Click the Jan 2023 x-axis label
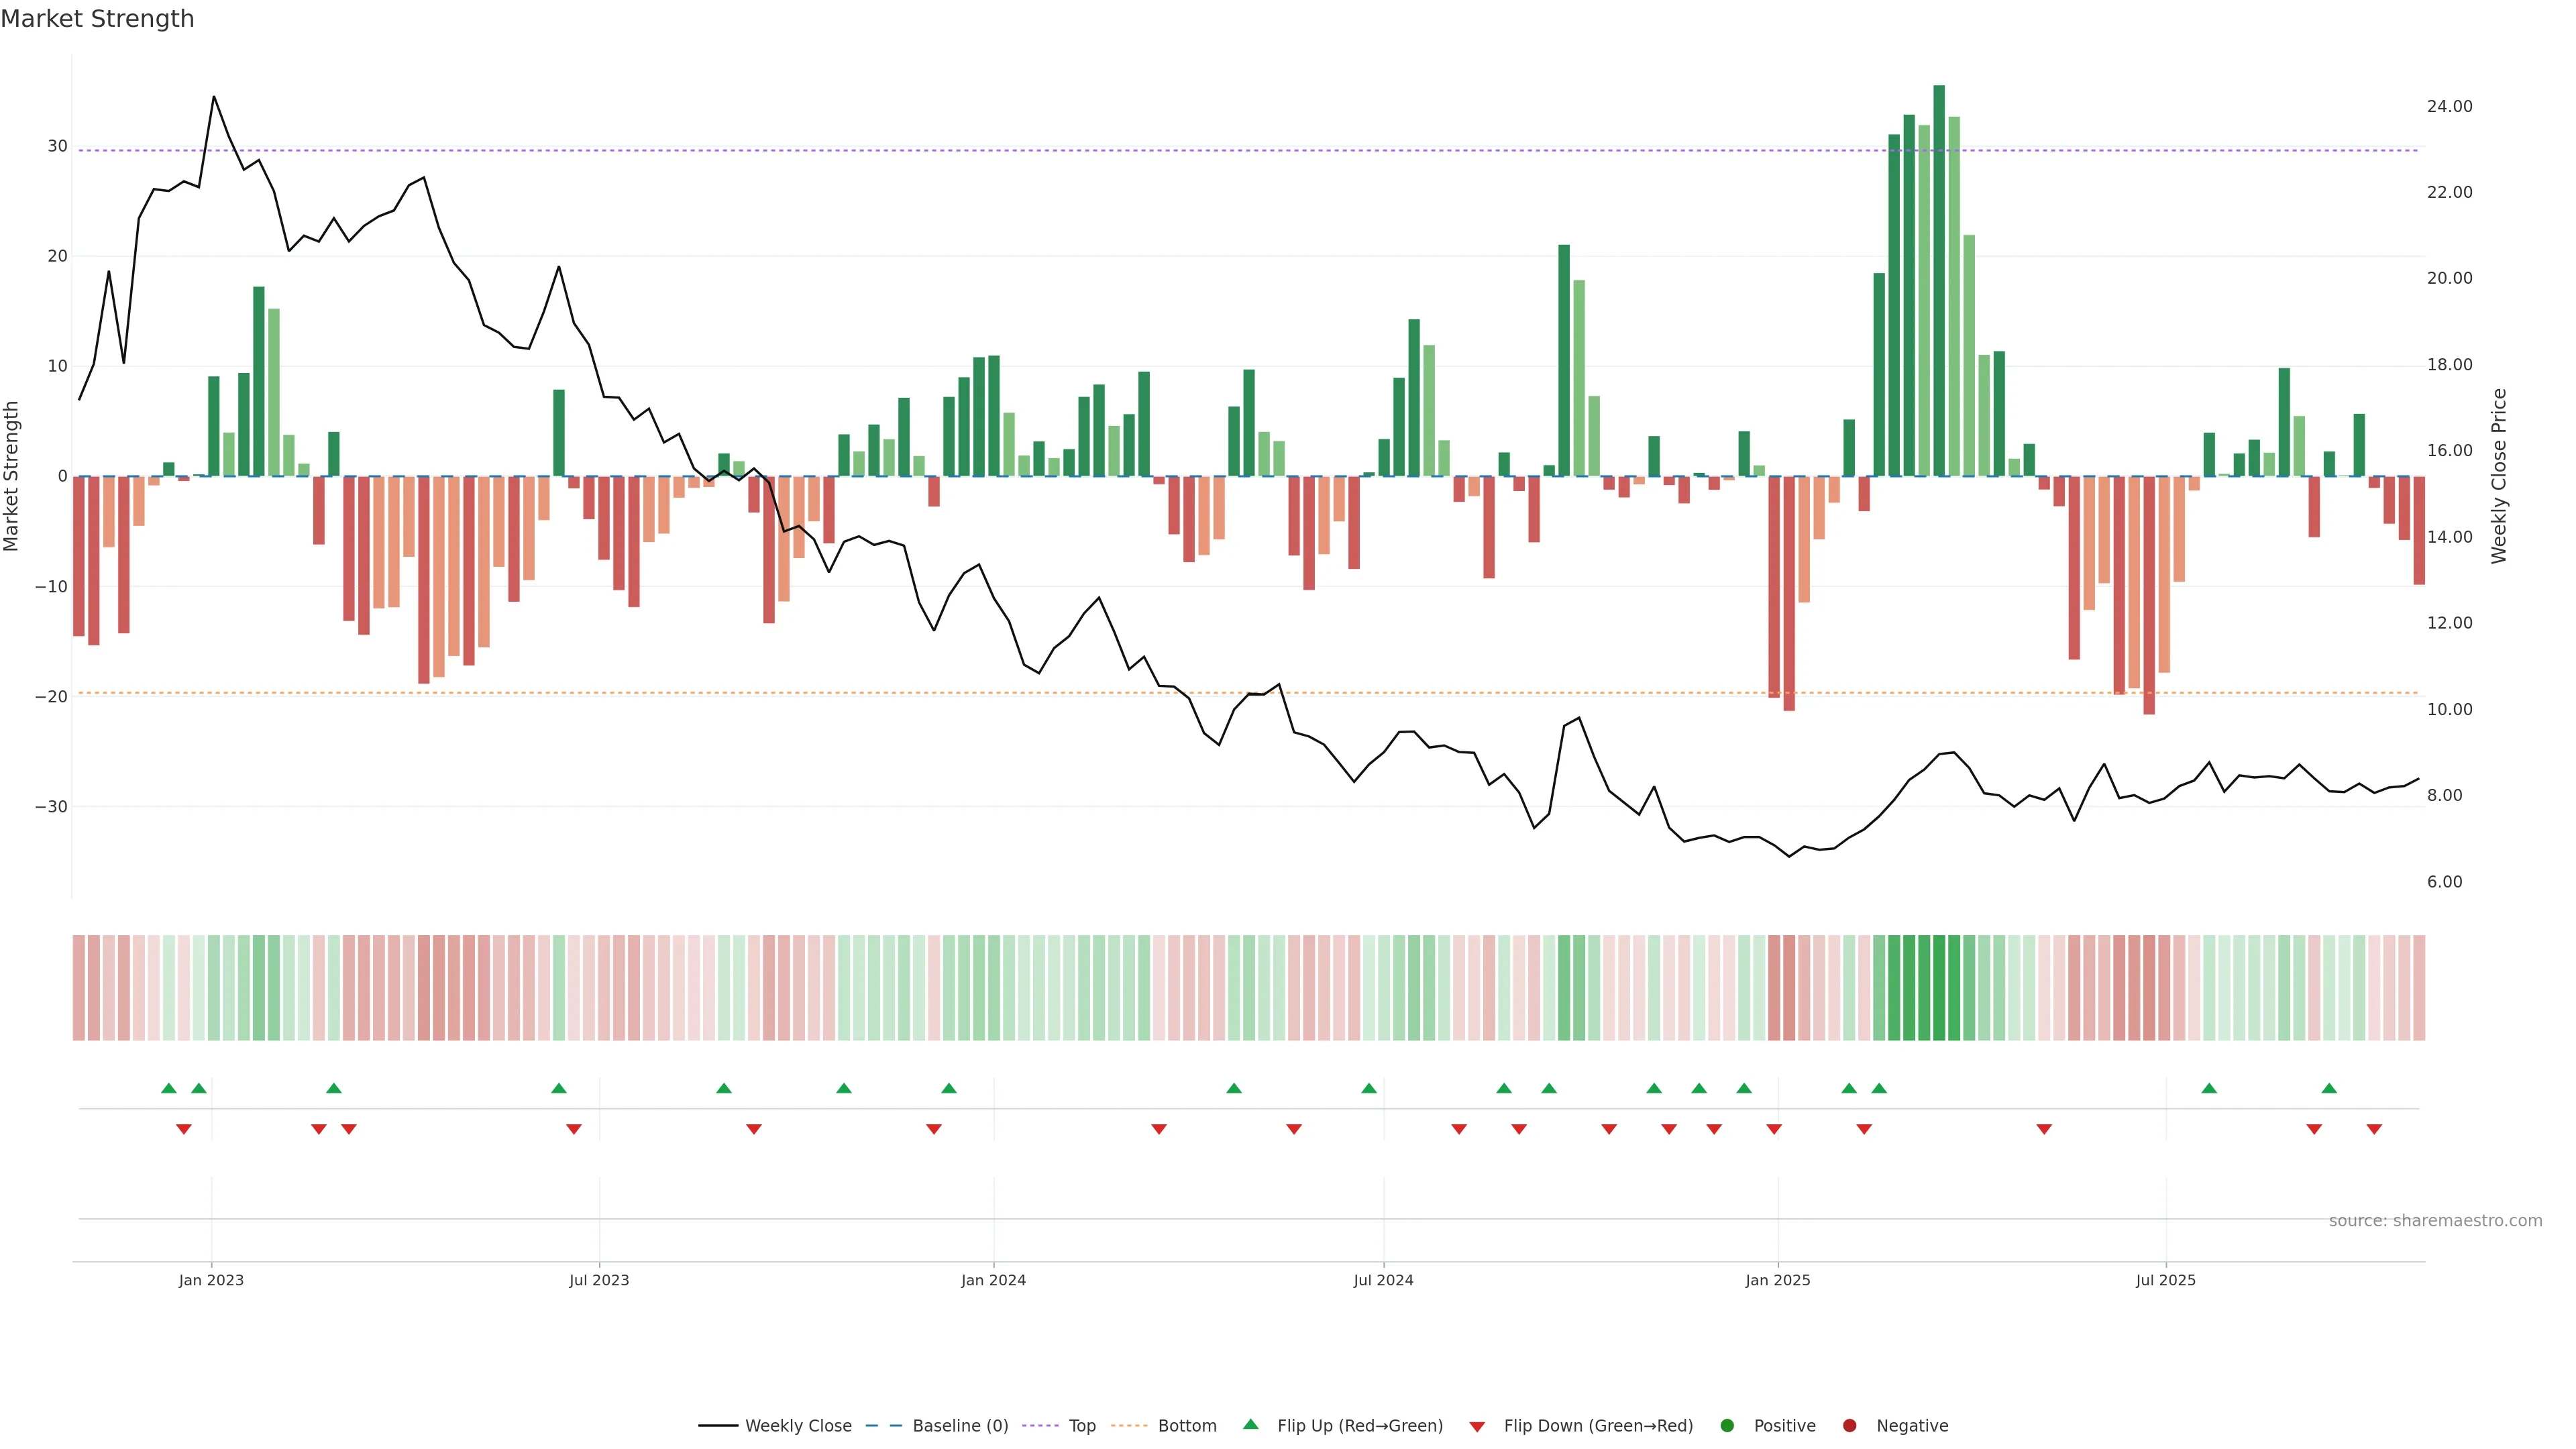 click(211, 1280)
